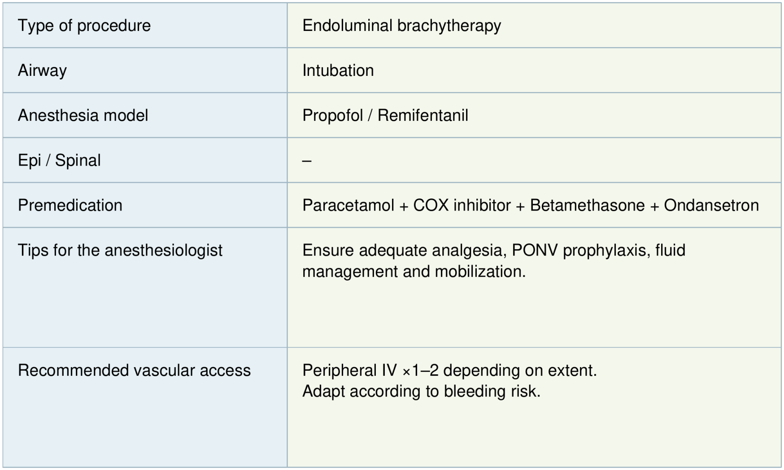Click the 'Anesthesia model' label
The width and height of the screenshot is (784, 470).
point(83,115)
